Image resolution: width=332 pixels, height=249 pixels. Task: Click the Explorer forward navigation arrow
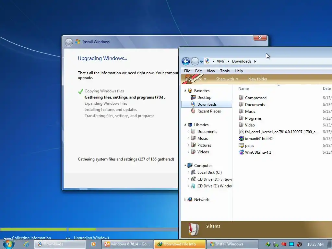pyautogui.click(x=195, y=61)
